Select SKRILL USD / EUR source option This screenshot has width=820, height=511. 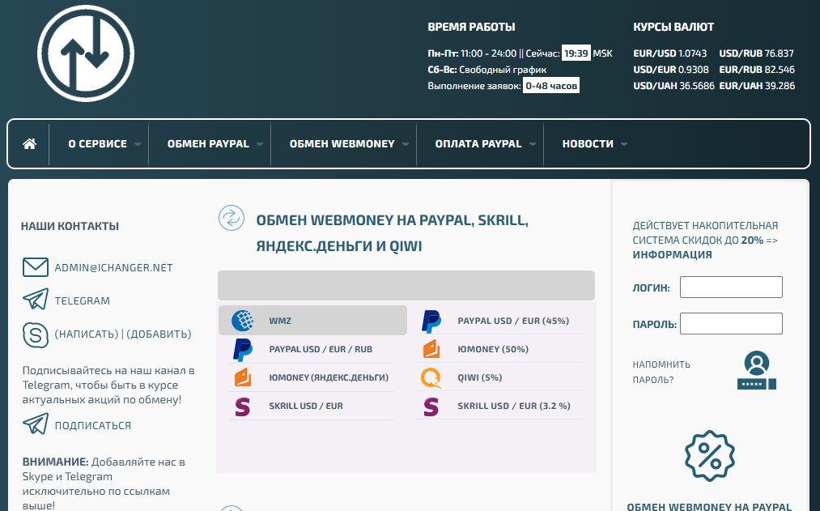tap(306, 406)
